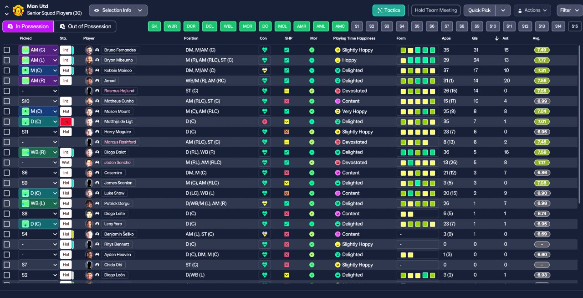The width and height of the screenshot is (583, 298).
Task: Click the Quick Pick button
Action: (x=480, y=10)
